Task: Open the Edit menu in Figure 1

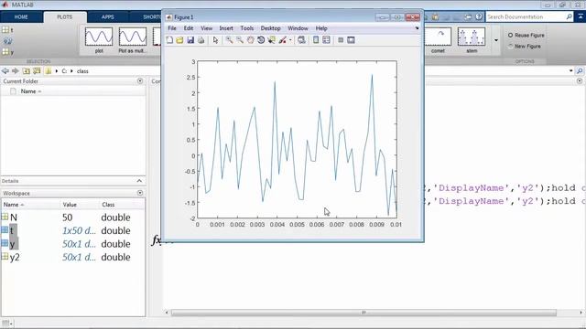Action: click(189, 28)
